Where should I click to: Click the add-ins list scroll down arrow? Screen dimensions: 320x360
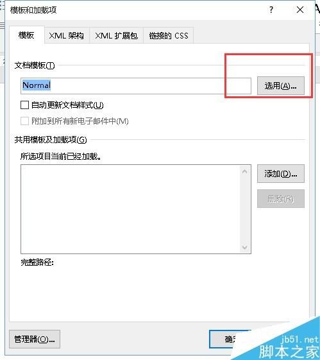245,247
